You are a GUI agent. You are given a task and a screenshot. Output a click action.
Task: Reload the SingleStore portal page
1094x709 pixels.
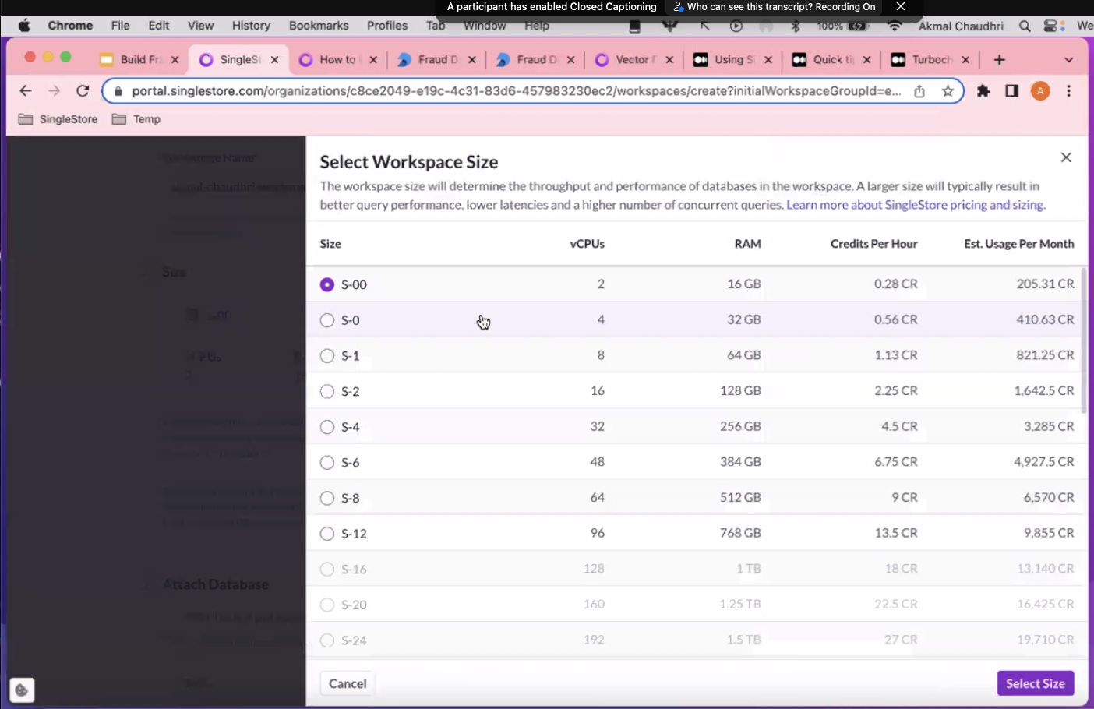click(83, 91)
